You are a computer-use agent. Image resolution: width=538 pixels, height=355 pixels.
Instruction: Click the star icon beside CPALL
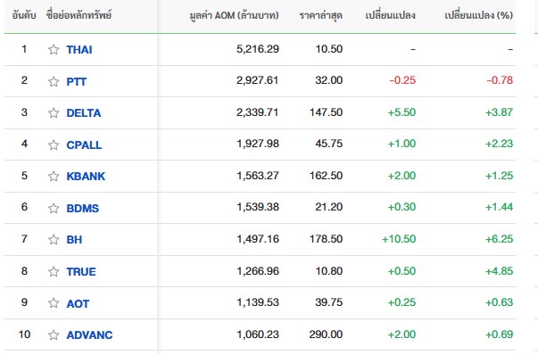tap(54, 144)
